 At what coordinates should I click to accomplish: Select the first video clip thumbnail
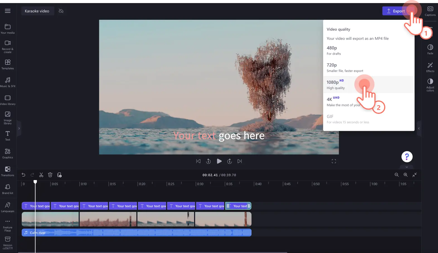50,219
